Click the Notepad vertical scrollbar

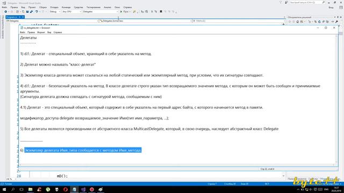click(336, 99)
